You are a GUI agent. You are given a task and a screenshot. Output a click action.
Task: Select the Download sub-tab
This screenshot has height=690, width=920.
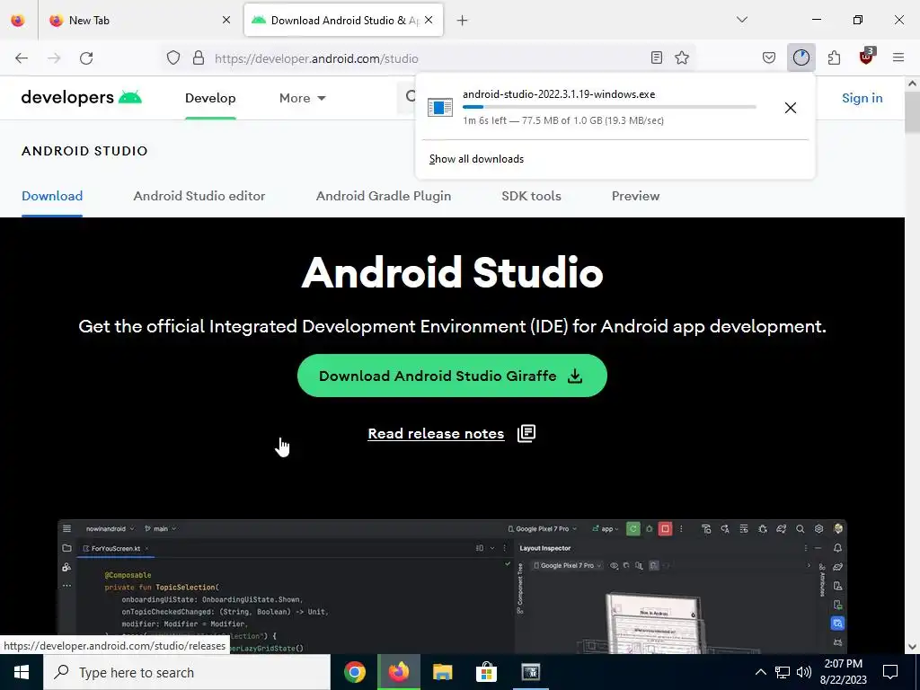52,196
